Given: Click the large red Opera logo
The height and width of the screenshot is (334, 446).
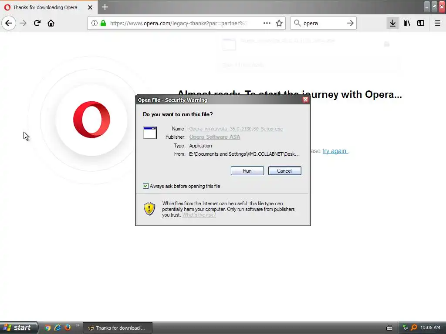Looking at the screenshot, I should (91, 120).
